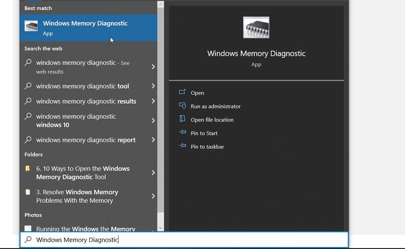Expand the 'windows memory diagnostic results' arrow
This screenshot has width=405, height=249.
point(153,101)
